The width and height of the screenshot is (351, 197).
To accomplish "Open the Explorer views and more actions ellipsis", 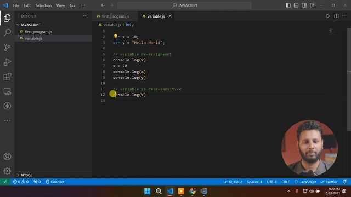I will pyautogui.click(x=86, y=16).
